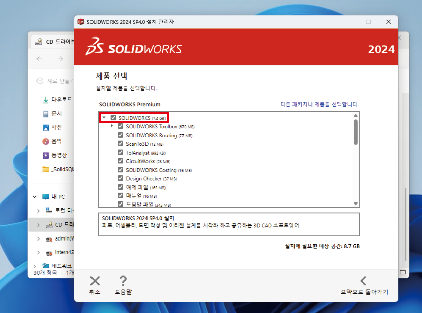Uncheck the TolAnalyst checkbox

coord(121,152)
